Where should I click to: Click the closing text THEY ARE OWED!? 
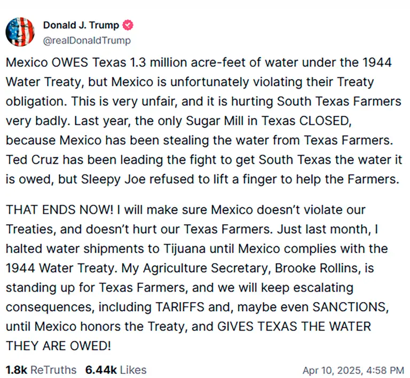tap(58, 346)
